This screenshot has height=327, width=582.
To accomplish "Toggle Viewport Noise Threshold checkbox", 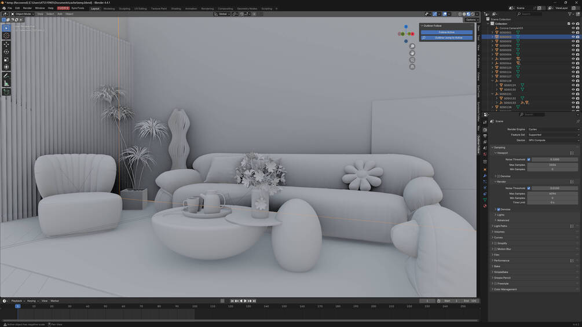I will click(x=529, y=159).
